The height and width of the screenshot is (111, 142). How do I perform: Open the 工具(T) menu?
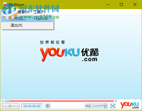[39, 12]
